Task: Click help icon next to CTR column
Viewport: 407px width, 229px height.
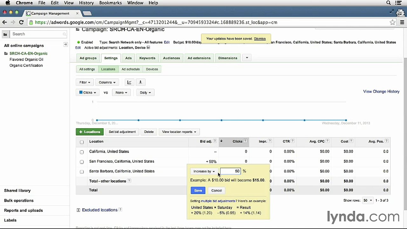Action: point(293,141)
